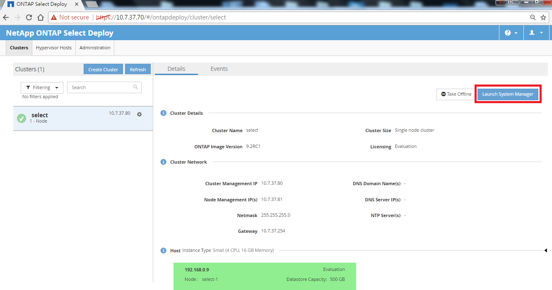This screenshot has height=290, width=552.
Task: Click the browser back arrow
Action: (6, 17)
